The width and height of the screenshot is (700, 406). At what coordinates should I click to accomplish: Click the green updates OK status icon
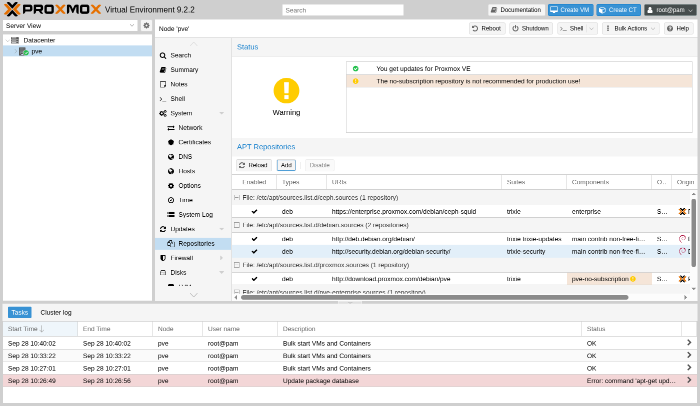coord(355,69)
